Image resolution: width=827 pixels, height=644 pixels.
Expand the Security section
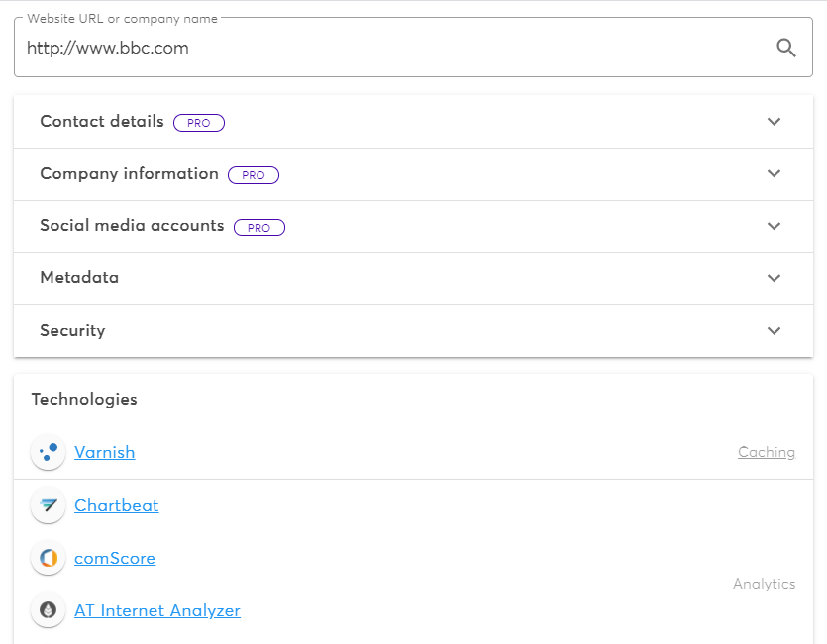click(774, 330)
